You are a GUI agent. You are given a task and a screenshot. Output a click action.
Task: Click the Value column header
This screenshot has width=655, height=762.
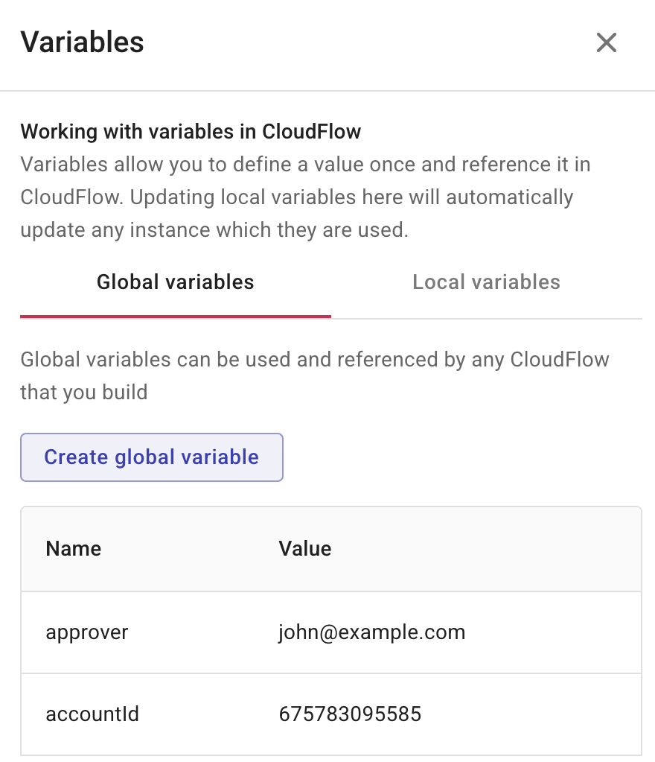[x=304, y=548]
